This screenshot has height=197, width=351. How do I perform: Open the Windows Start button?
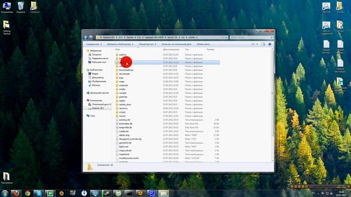(5, 193)
